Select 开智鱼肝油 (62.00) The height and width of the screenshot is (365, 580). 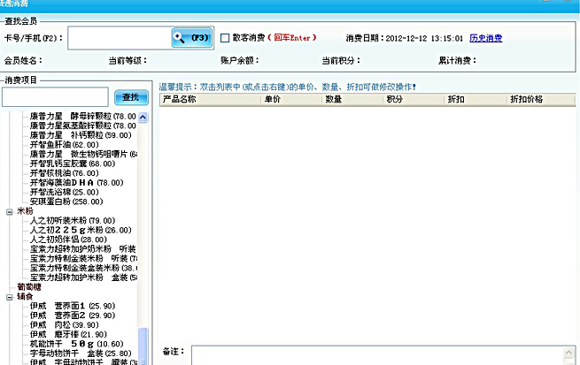pos(65,145)
